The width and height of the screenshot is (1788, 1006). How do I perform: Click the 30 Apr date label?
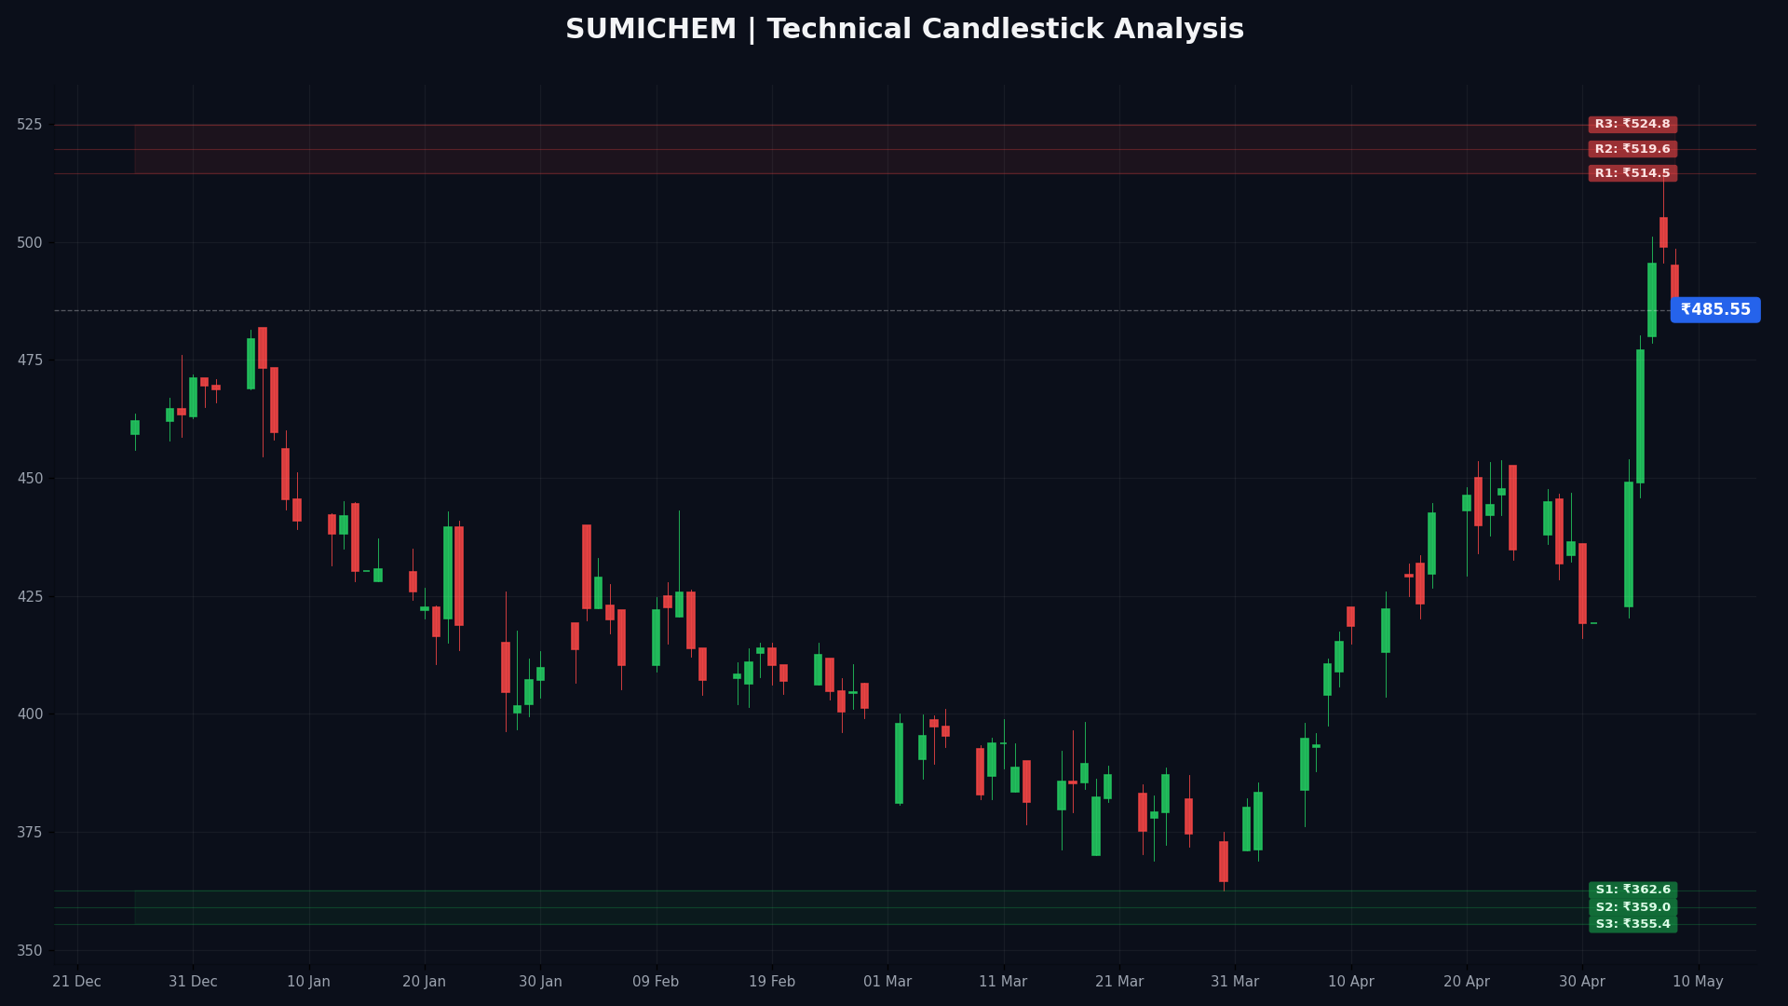(x=1582, y=982)
